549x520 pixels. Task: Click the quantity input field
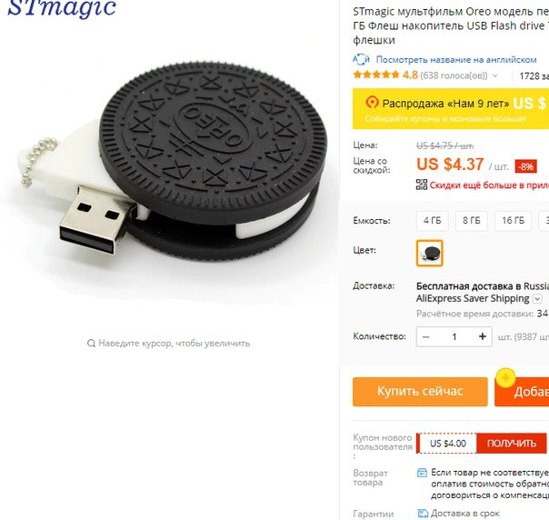coord(454,336)
